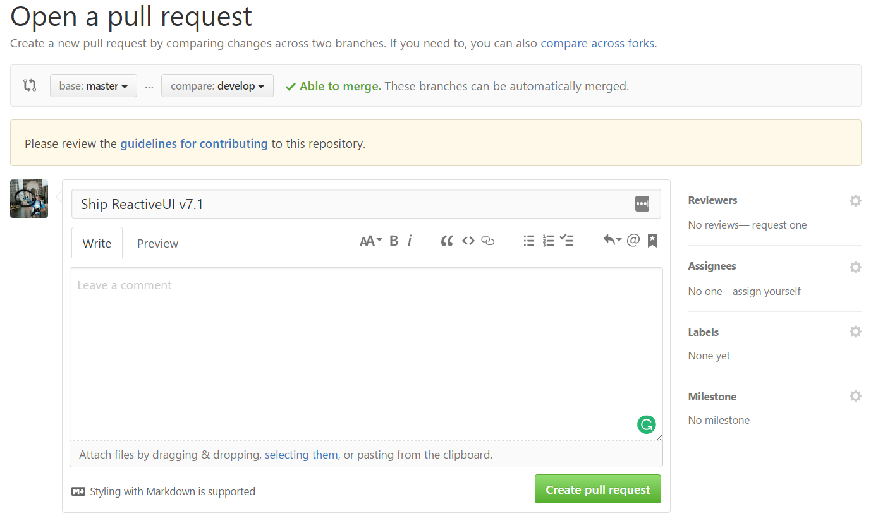This screenshot has width=878, height=528.
Task: Open the base: master branch dropdown
Action: point(94,86)
